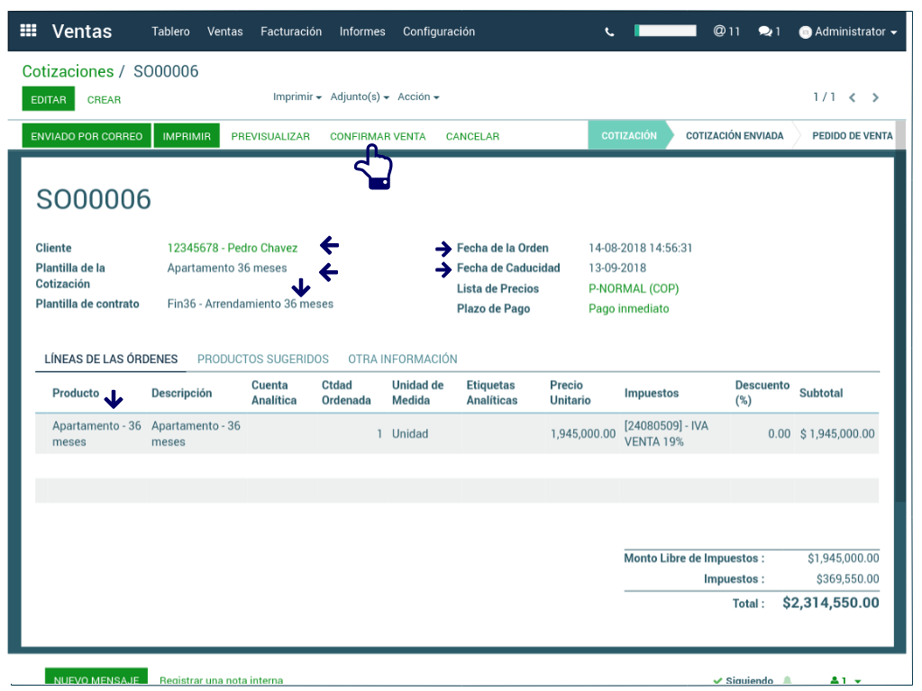Switch to Productos Sugeridos tab

click(x=262, y=359)
